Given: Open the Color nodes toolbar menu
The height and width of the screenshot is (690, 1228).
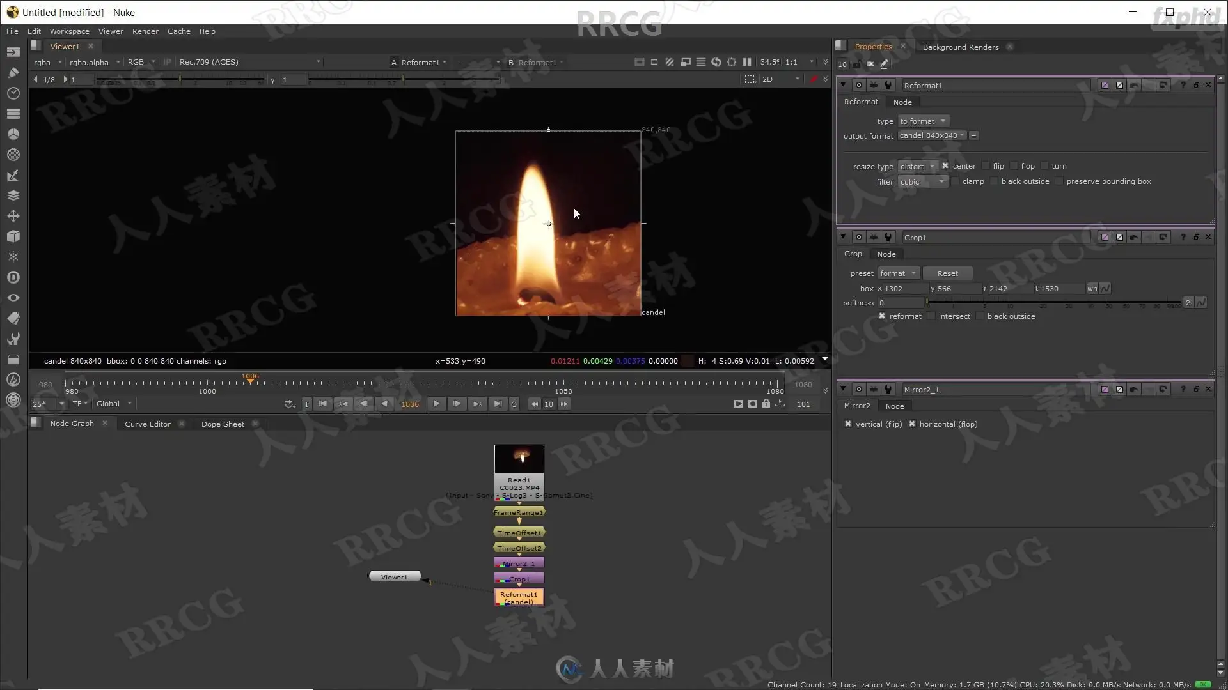Looking at the screenshot, I should 13,134.
